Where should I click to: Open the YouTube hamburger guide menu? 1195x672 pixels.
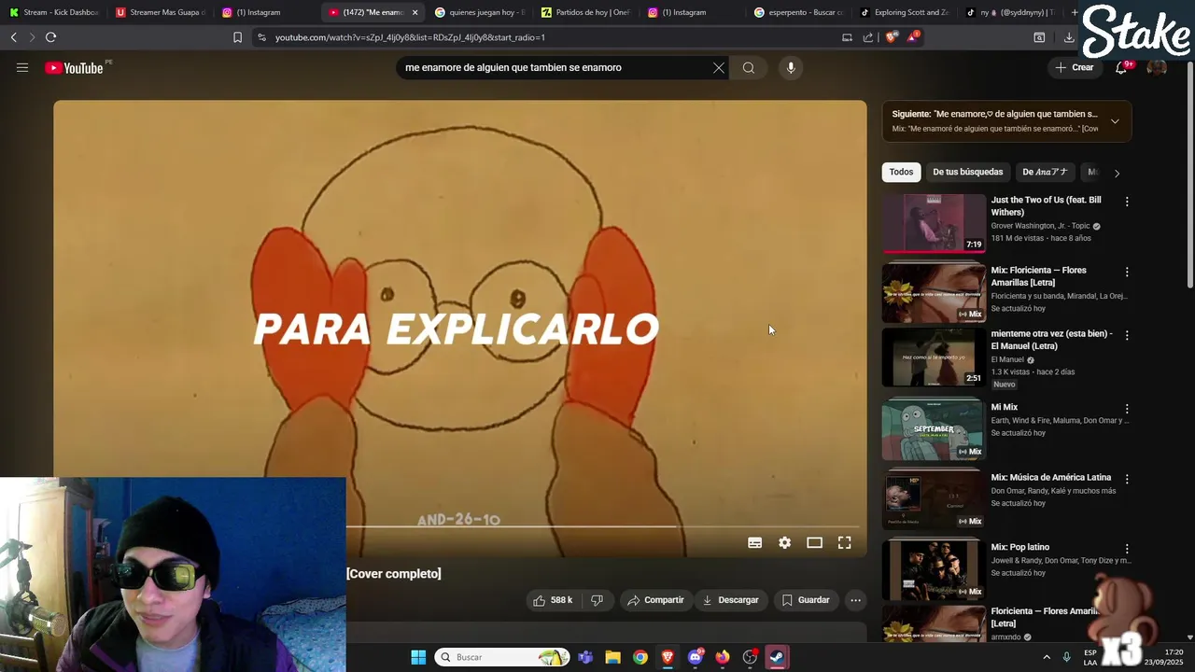[22, 67]
